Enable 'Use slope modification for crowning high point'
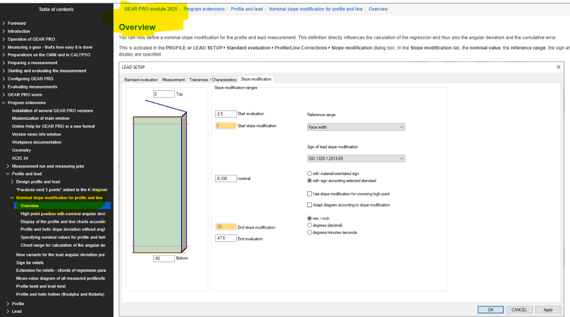 [x=310, y=194]
